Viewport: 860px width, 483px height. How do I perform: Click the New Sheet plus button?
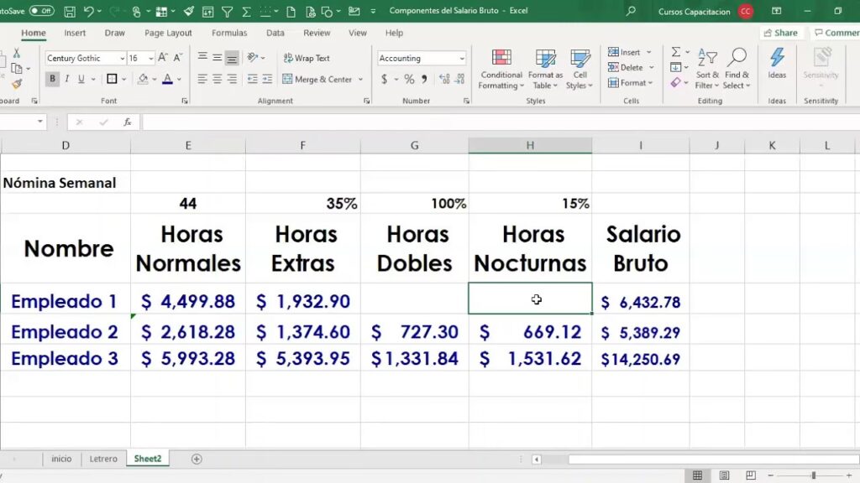(x=197, y=459)
